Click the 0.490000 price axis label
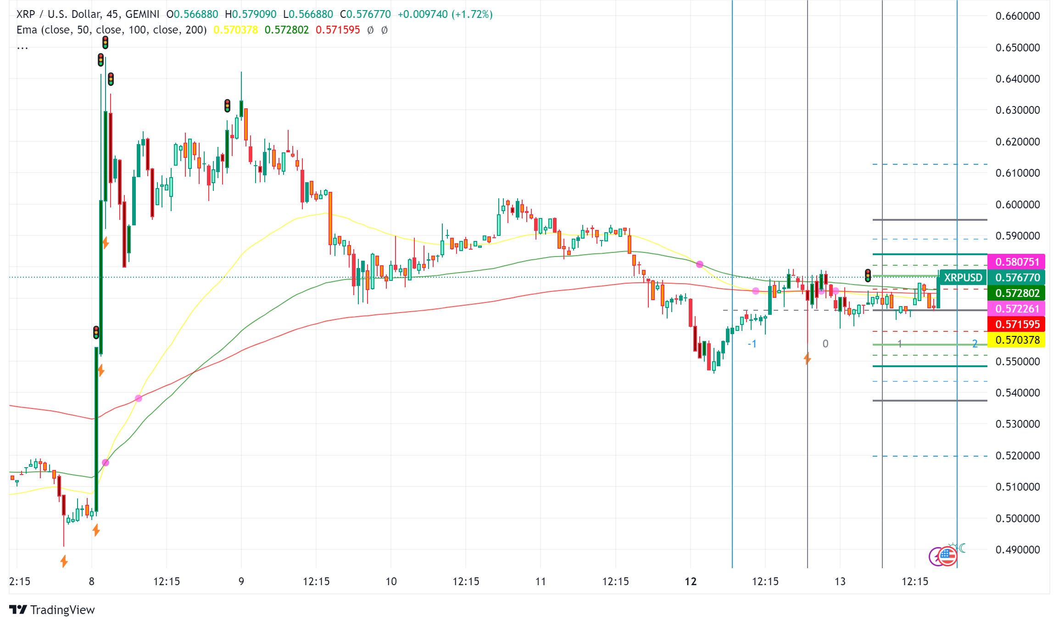This screenshot has height=626, width=1059. pos(1017,549)
